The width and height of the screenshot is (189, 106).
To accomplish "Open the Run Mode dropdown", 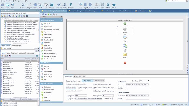I will click(148, 81).
